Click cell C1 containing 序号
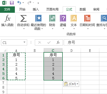This screenshot has width=107, height=94. [x=53, y=55]
